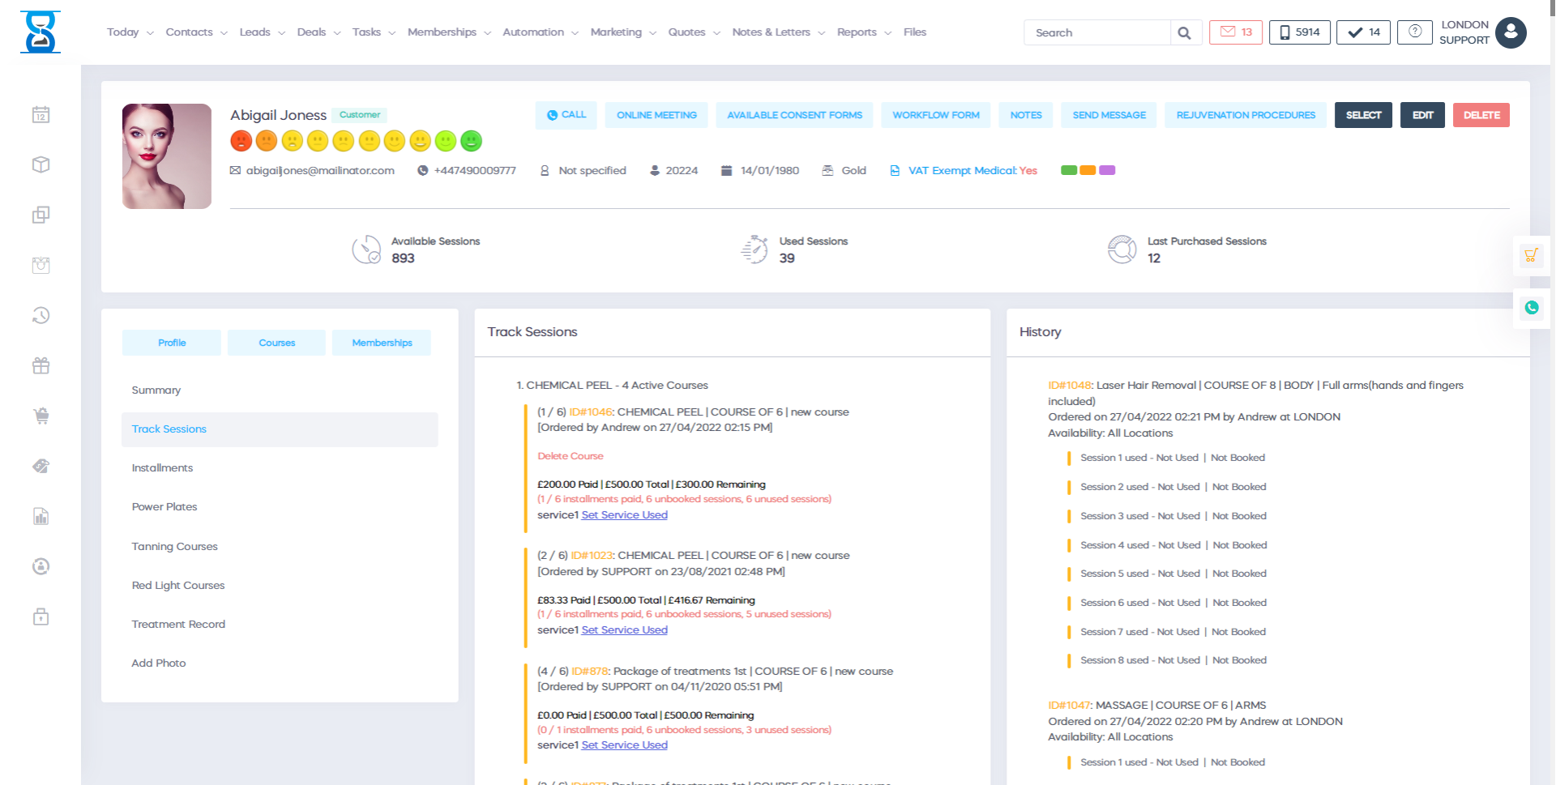
Task: Open the Automation dropdown in top navigation
Action: coord(540,32)
